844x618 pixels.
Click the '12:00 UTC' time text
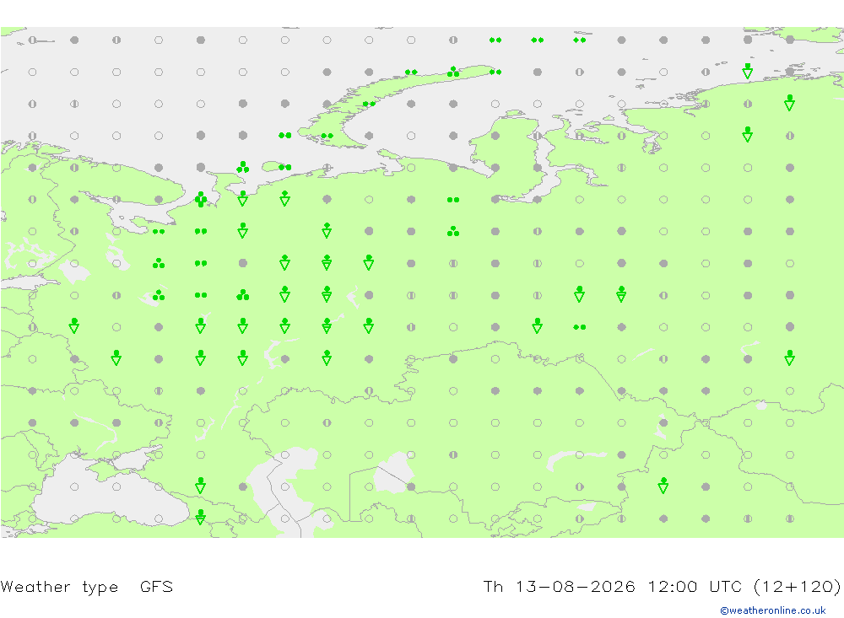click(x=695, y=586)
